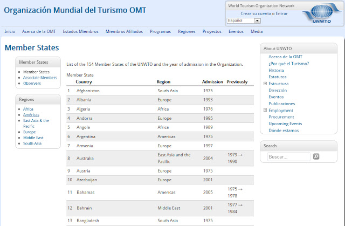Select Europe region link in sidebar
The image size is (345, 226).
30,132
